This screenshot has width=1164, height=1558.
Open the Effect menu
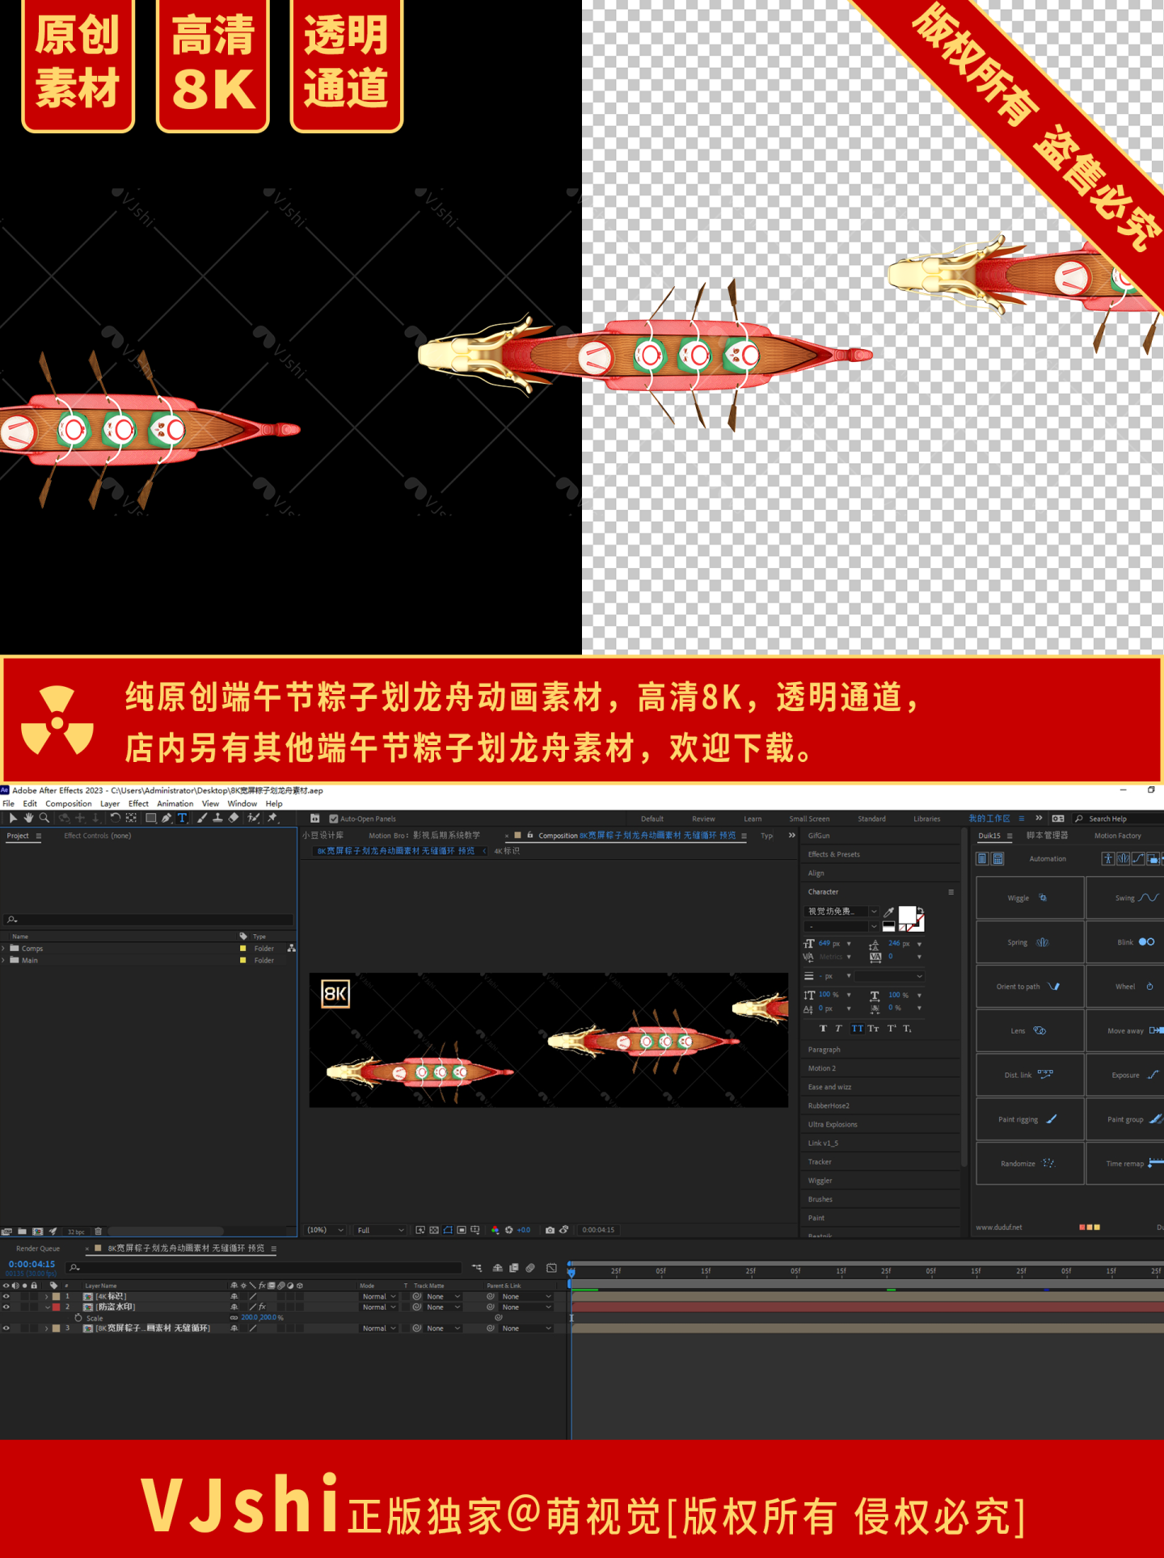138,803
